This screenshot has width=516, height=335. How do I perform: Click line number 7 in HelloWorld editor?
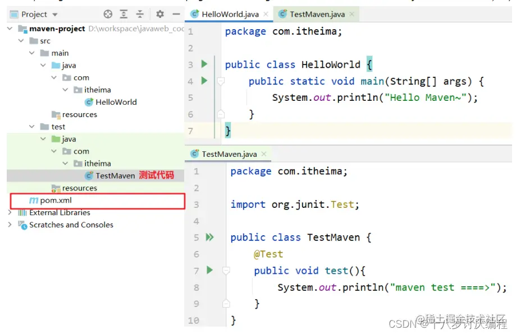pyautogui.click(x=190, y=131)
